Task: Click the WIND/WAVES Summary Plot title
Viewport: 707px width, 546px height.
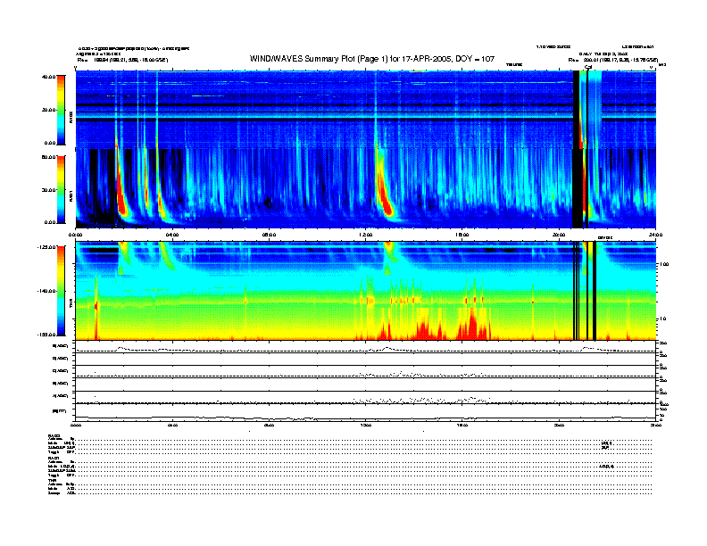Action: point(372,59)
